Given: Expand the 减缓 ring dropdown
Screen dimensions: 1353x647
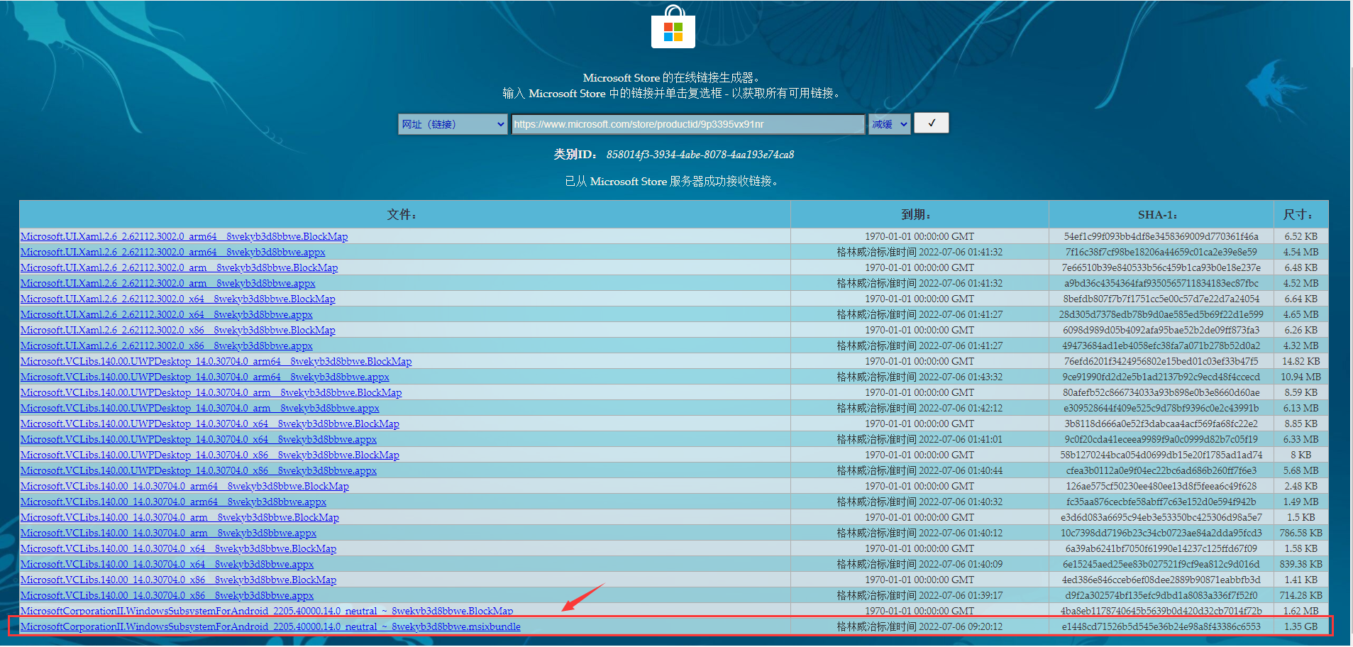Looking at the screenshot, I should [889, 124].
